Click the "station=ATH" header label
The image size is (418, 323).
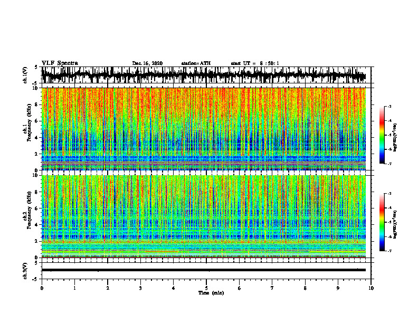click(x=196, y=63)
